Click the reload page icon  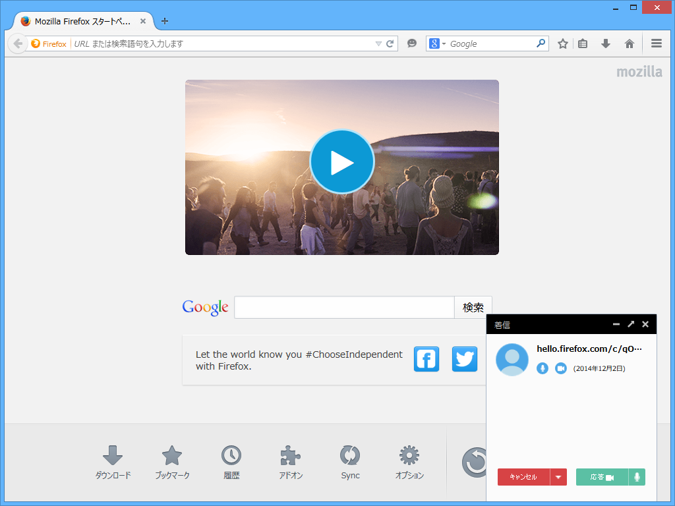(x=390, y=43)
